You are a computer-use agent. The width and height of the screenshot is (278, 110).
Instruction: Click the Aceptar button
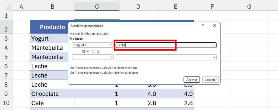(x=192, y=80)
